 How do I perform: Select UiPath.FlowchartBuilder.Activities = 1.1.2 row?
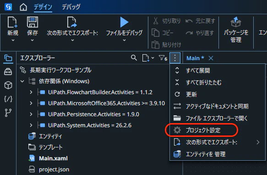tap(100, 92)
